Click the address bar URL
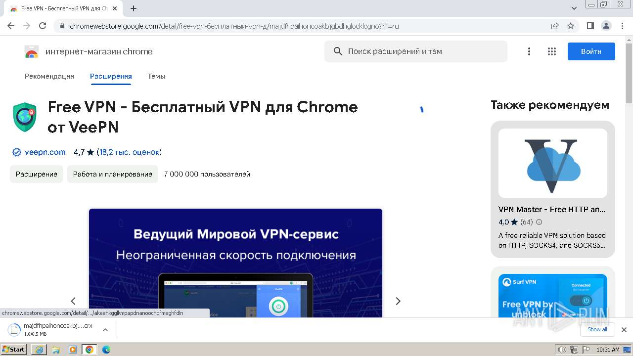This screenshot has height=356, width=633. [234, 26]
